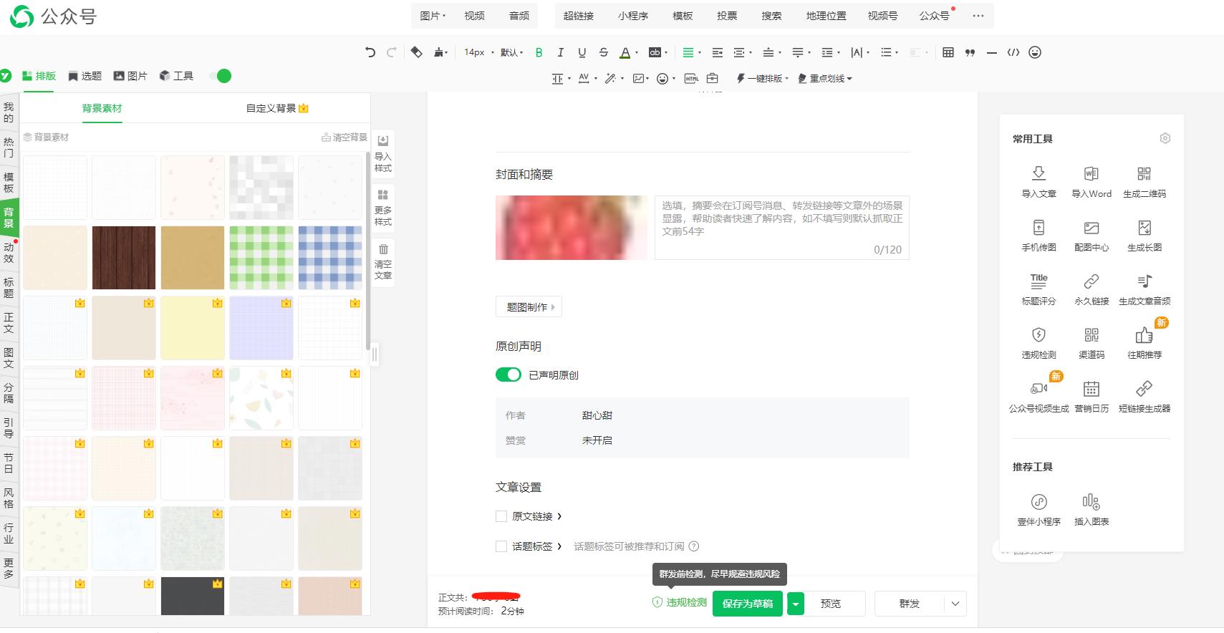Click 清空背景 link
Viewport: 1224px width, 633px height.
pyautogui.click(x=344, y=137)
